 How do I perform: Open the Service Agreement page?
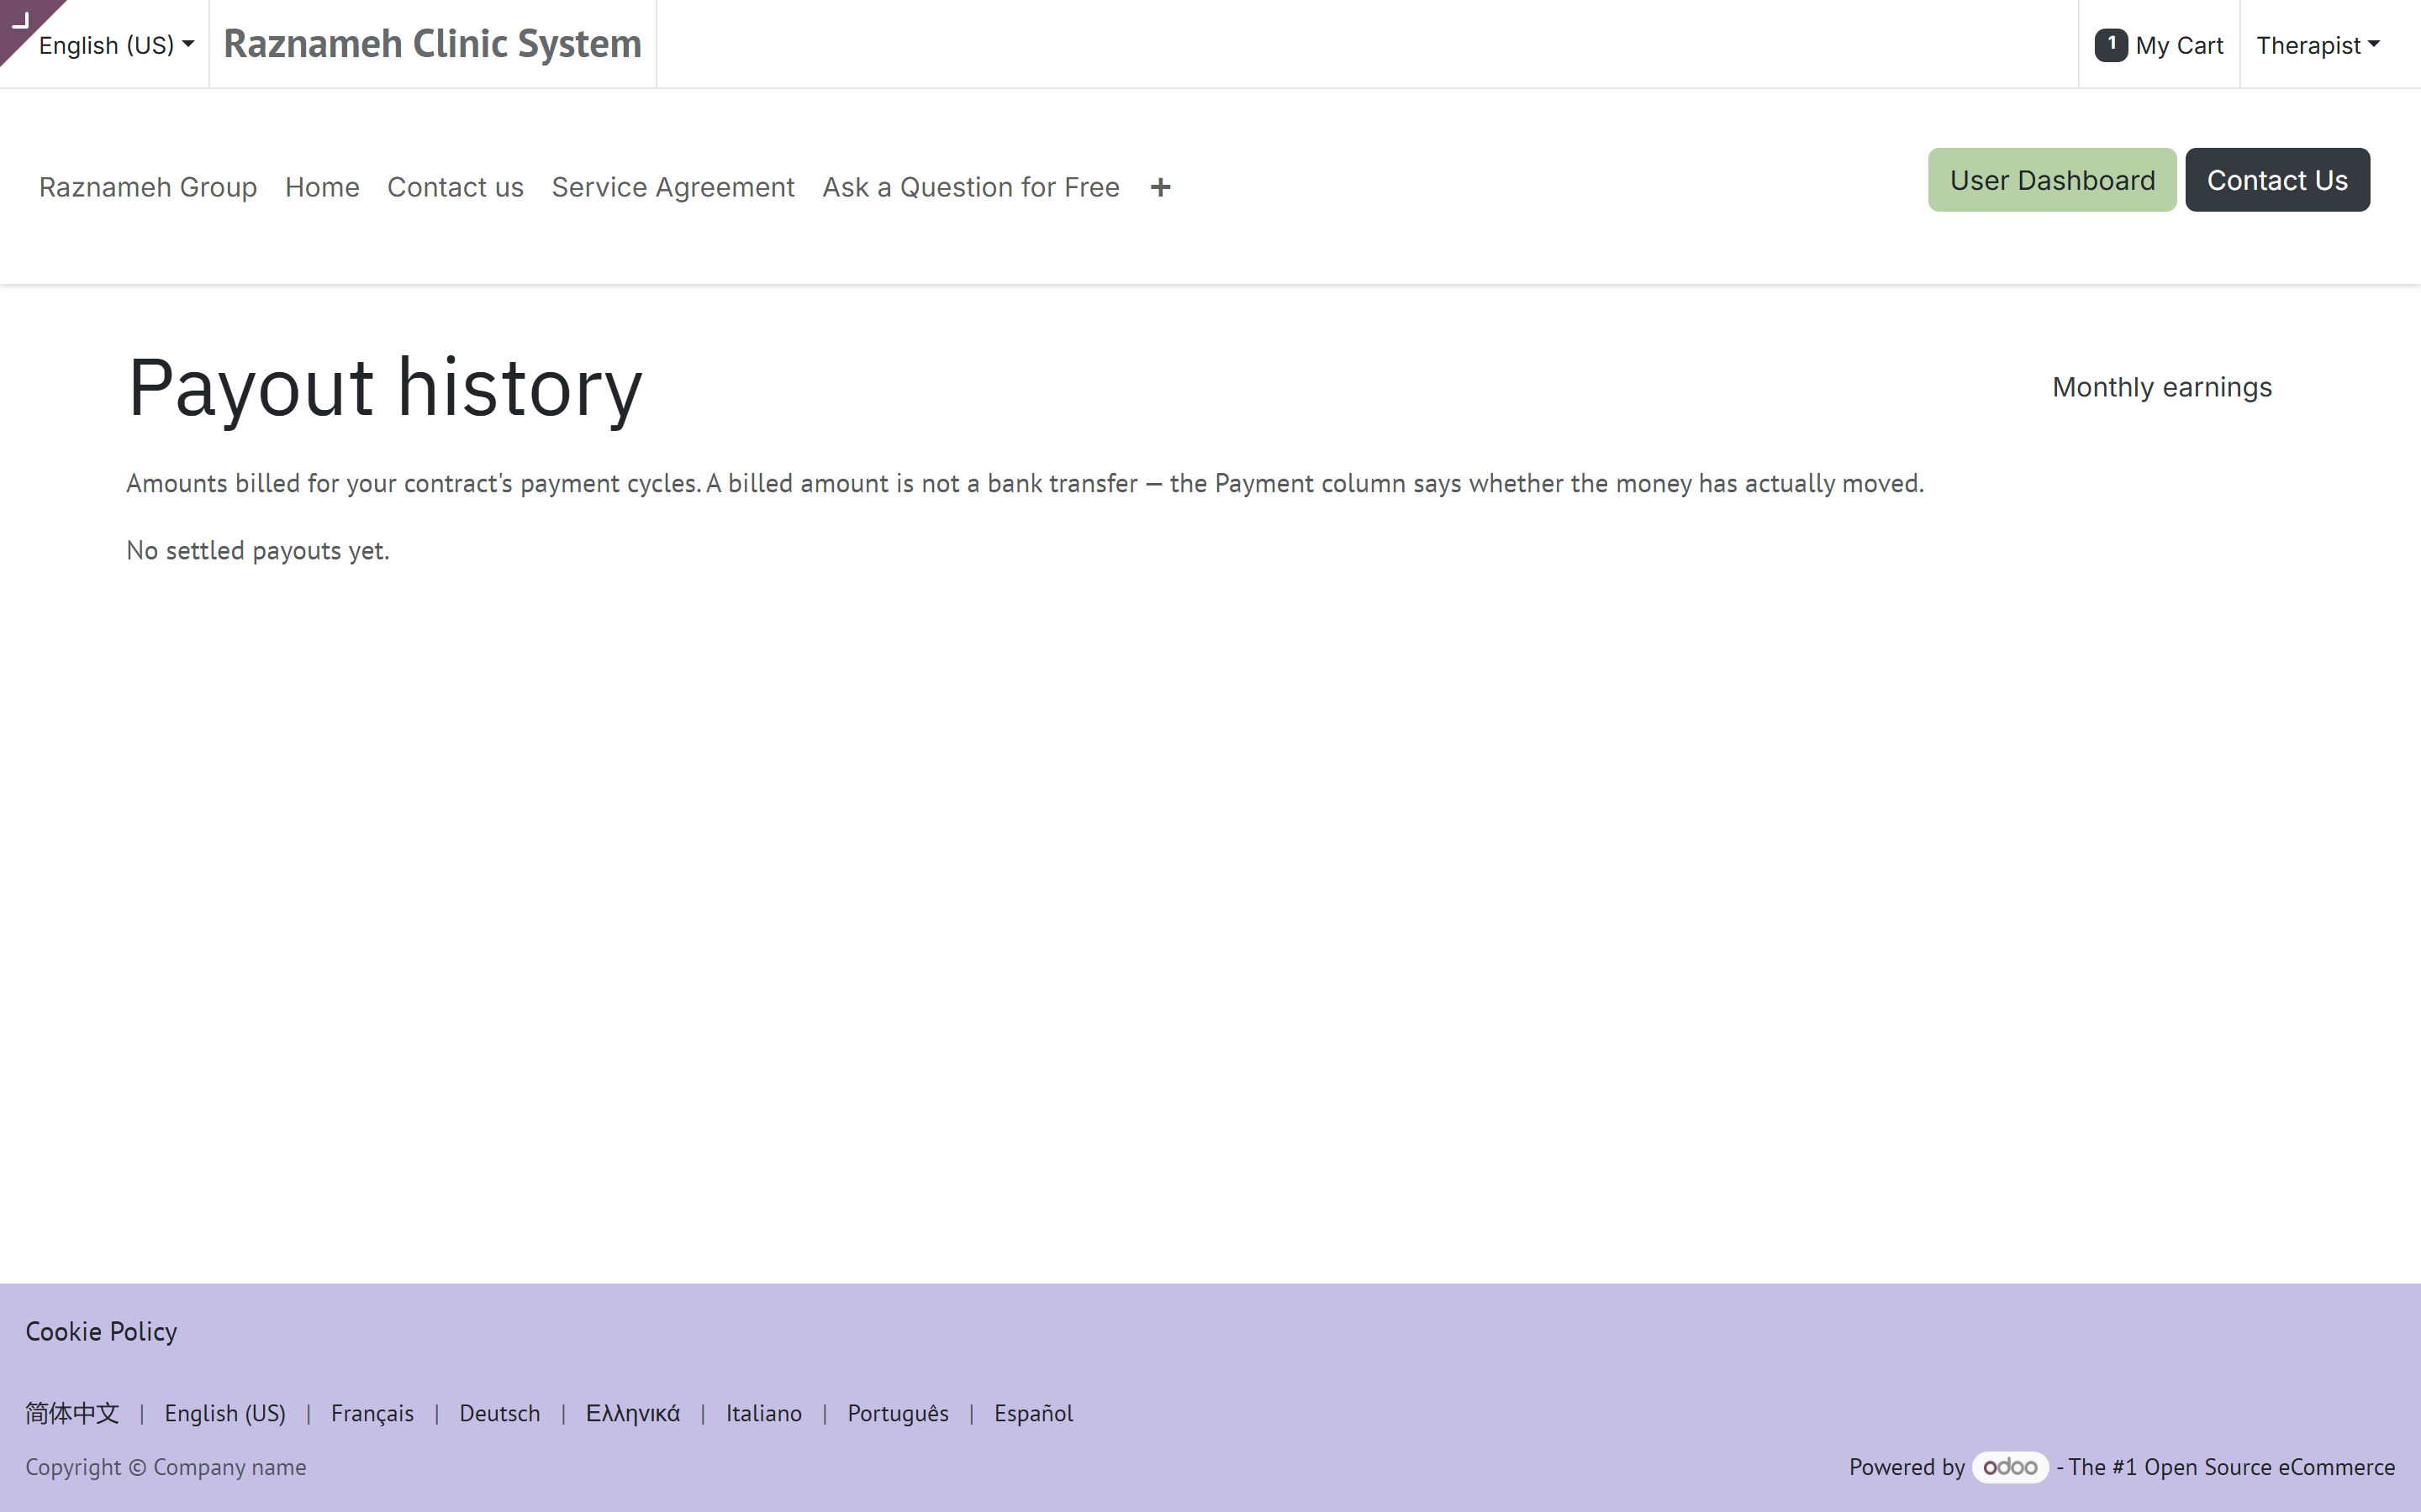(673, 187)
